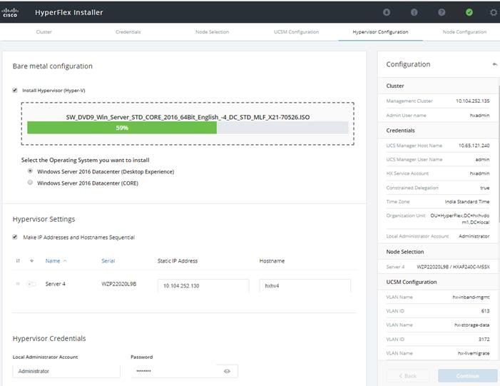The height and width of the screenshot is (386, 500).
Task: Click VLAN ID value 613
Action: click(x=485, y=310)
